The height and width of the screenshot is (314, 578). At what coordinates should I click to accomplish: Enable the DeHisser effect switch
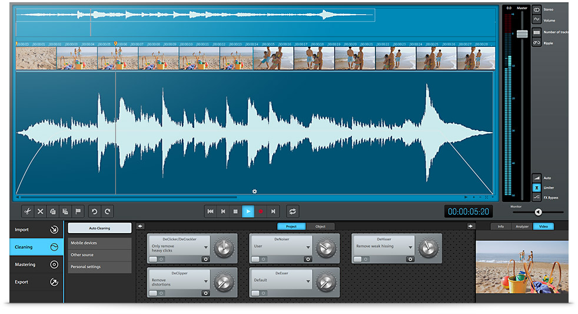tap(358, 259)
